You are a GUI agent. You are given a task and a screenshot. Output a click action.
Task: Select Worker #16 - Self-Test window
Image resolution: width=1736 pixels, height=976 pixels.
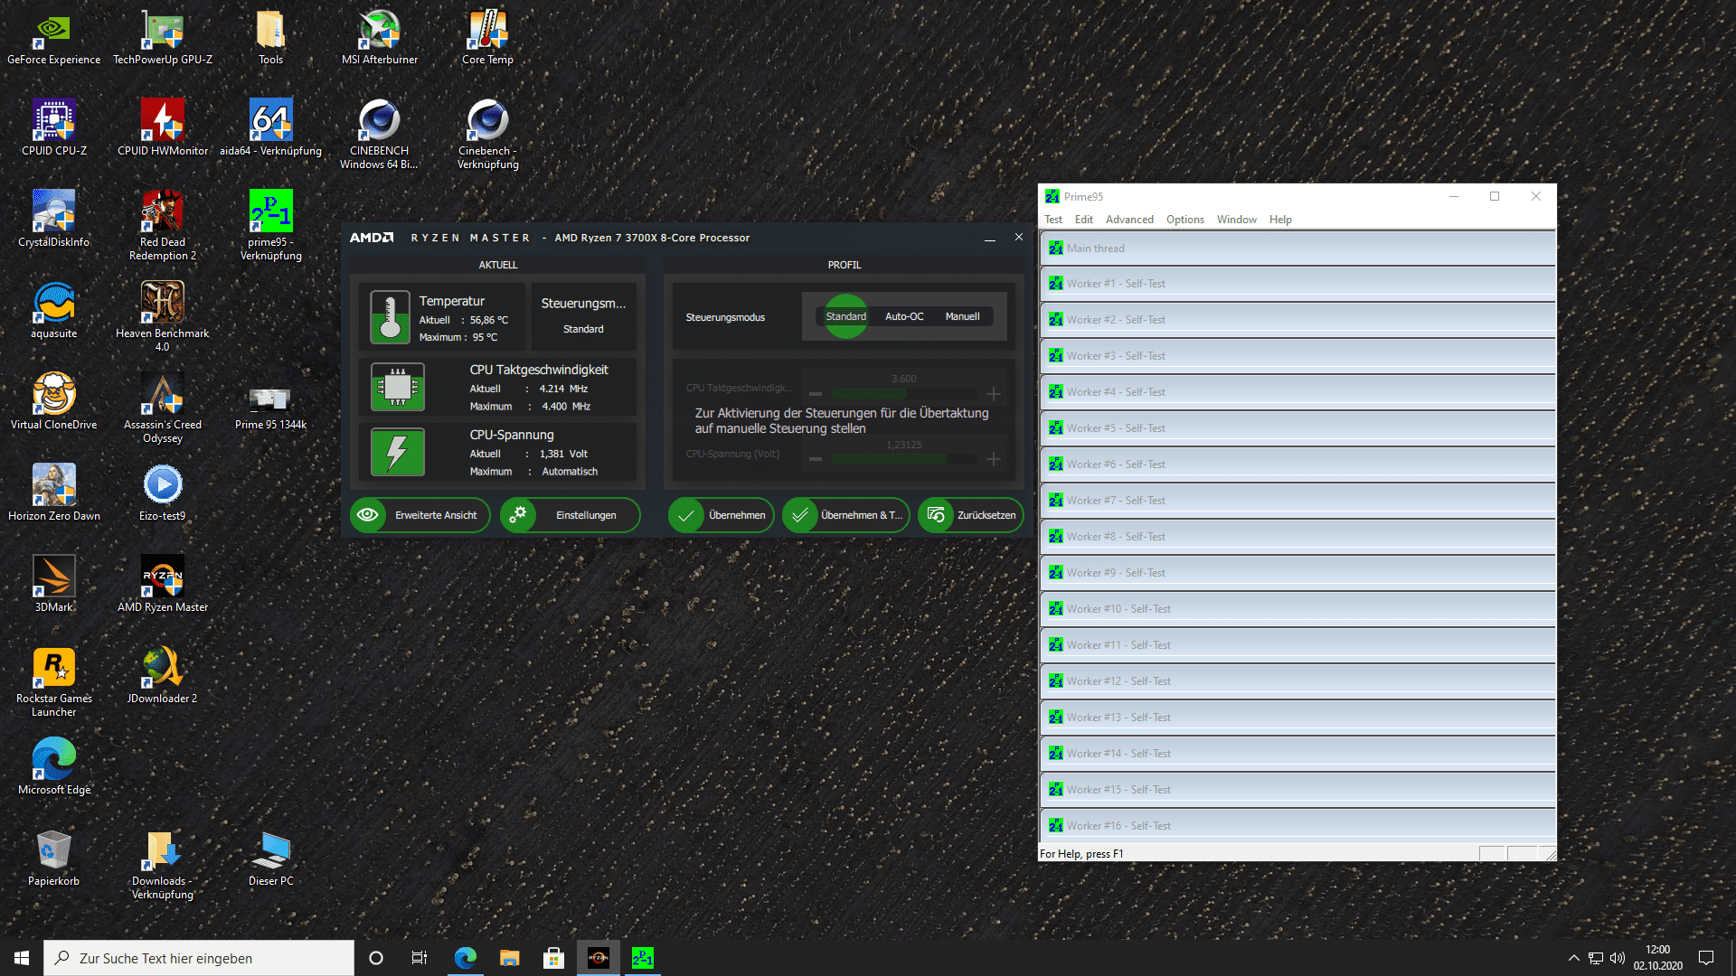1297,826
